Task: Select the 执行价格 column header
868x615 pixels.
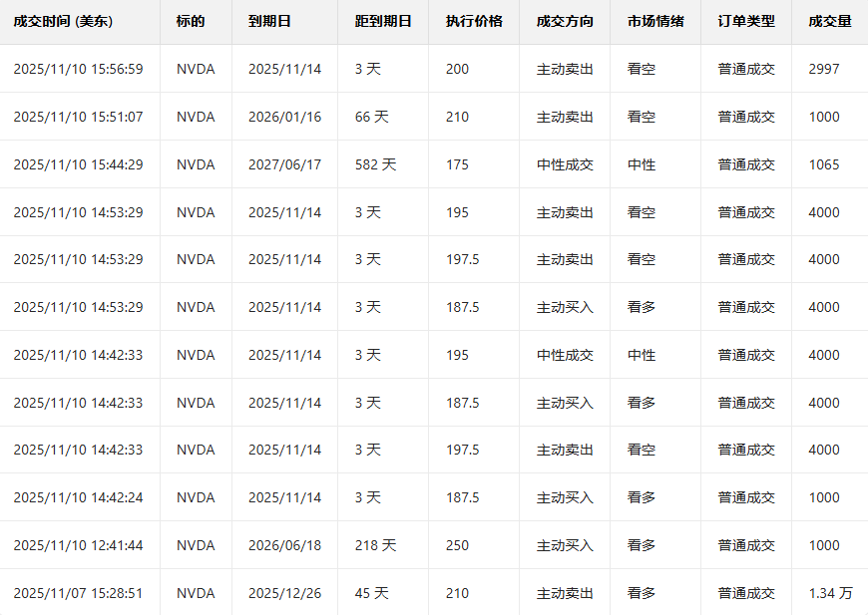Action: [x=474, y=21]
